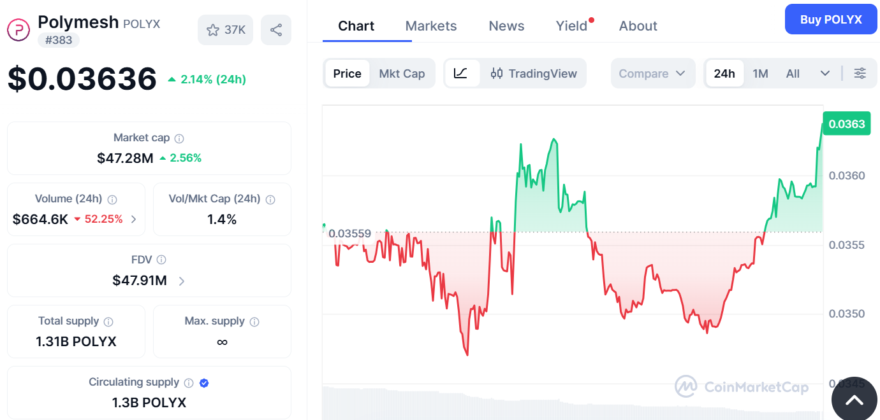The height and width of the screenshot is (420, 880).
Task: Switch to TradingView candlestick chart
Action: pyautogui.click(x=534, y=73)
